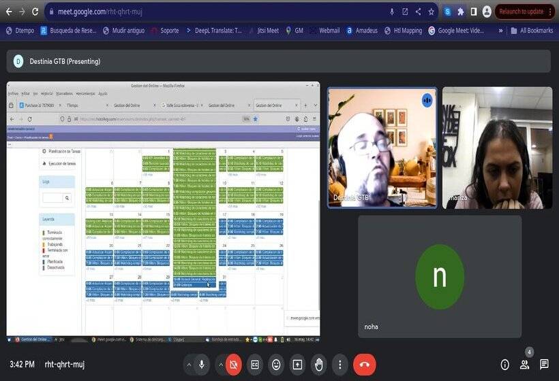Select noha's green avatar participant tile
This screenshot has height=381, width=559.
coord(440,276)
